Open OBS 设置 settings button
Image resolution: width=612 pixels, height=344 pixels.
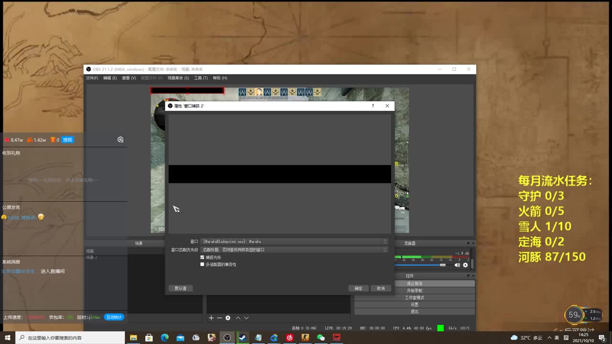click(415, 304)
